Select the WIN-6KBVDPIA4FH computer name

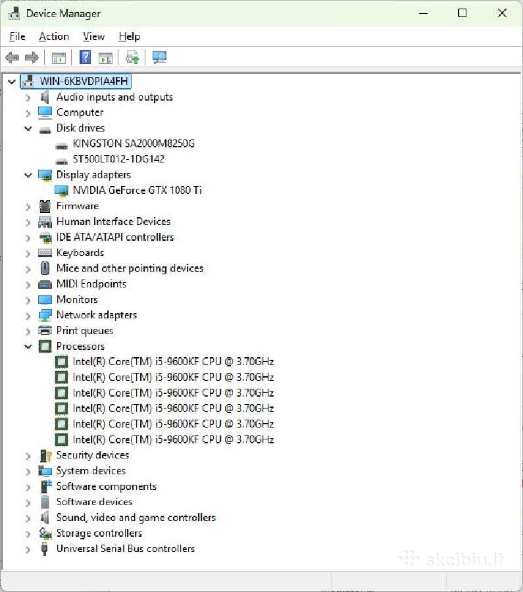(x=84, y=81)
